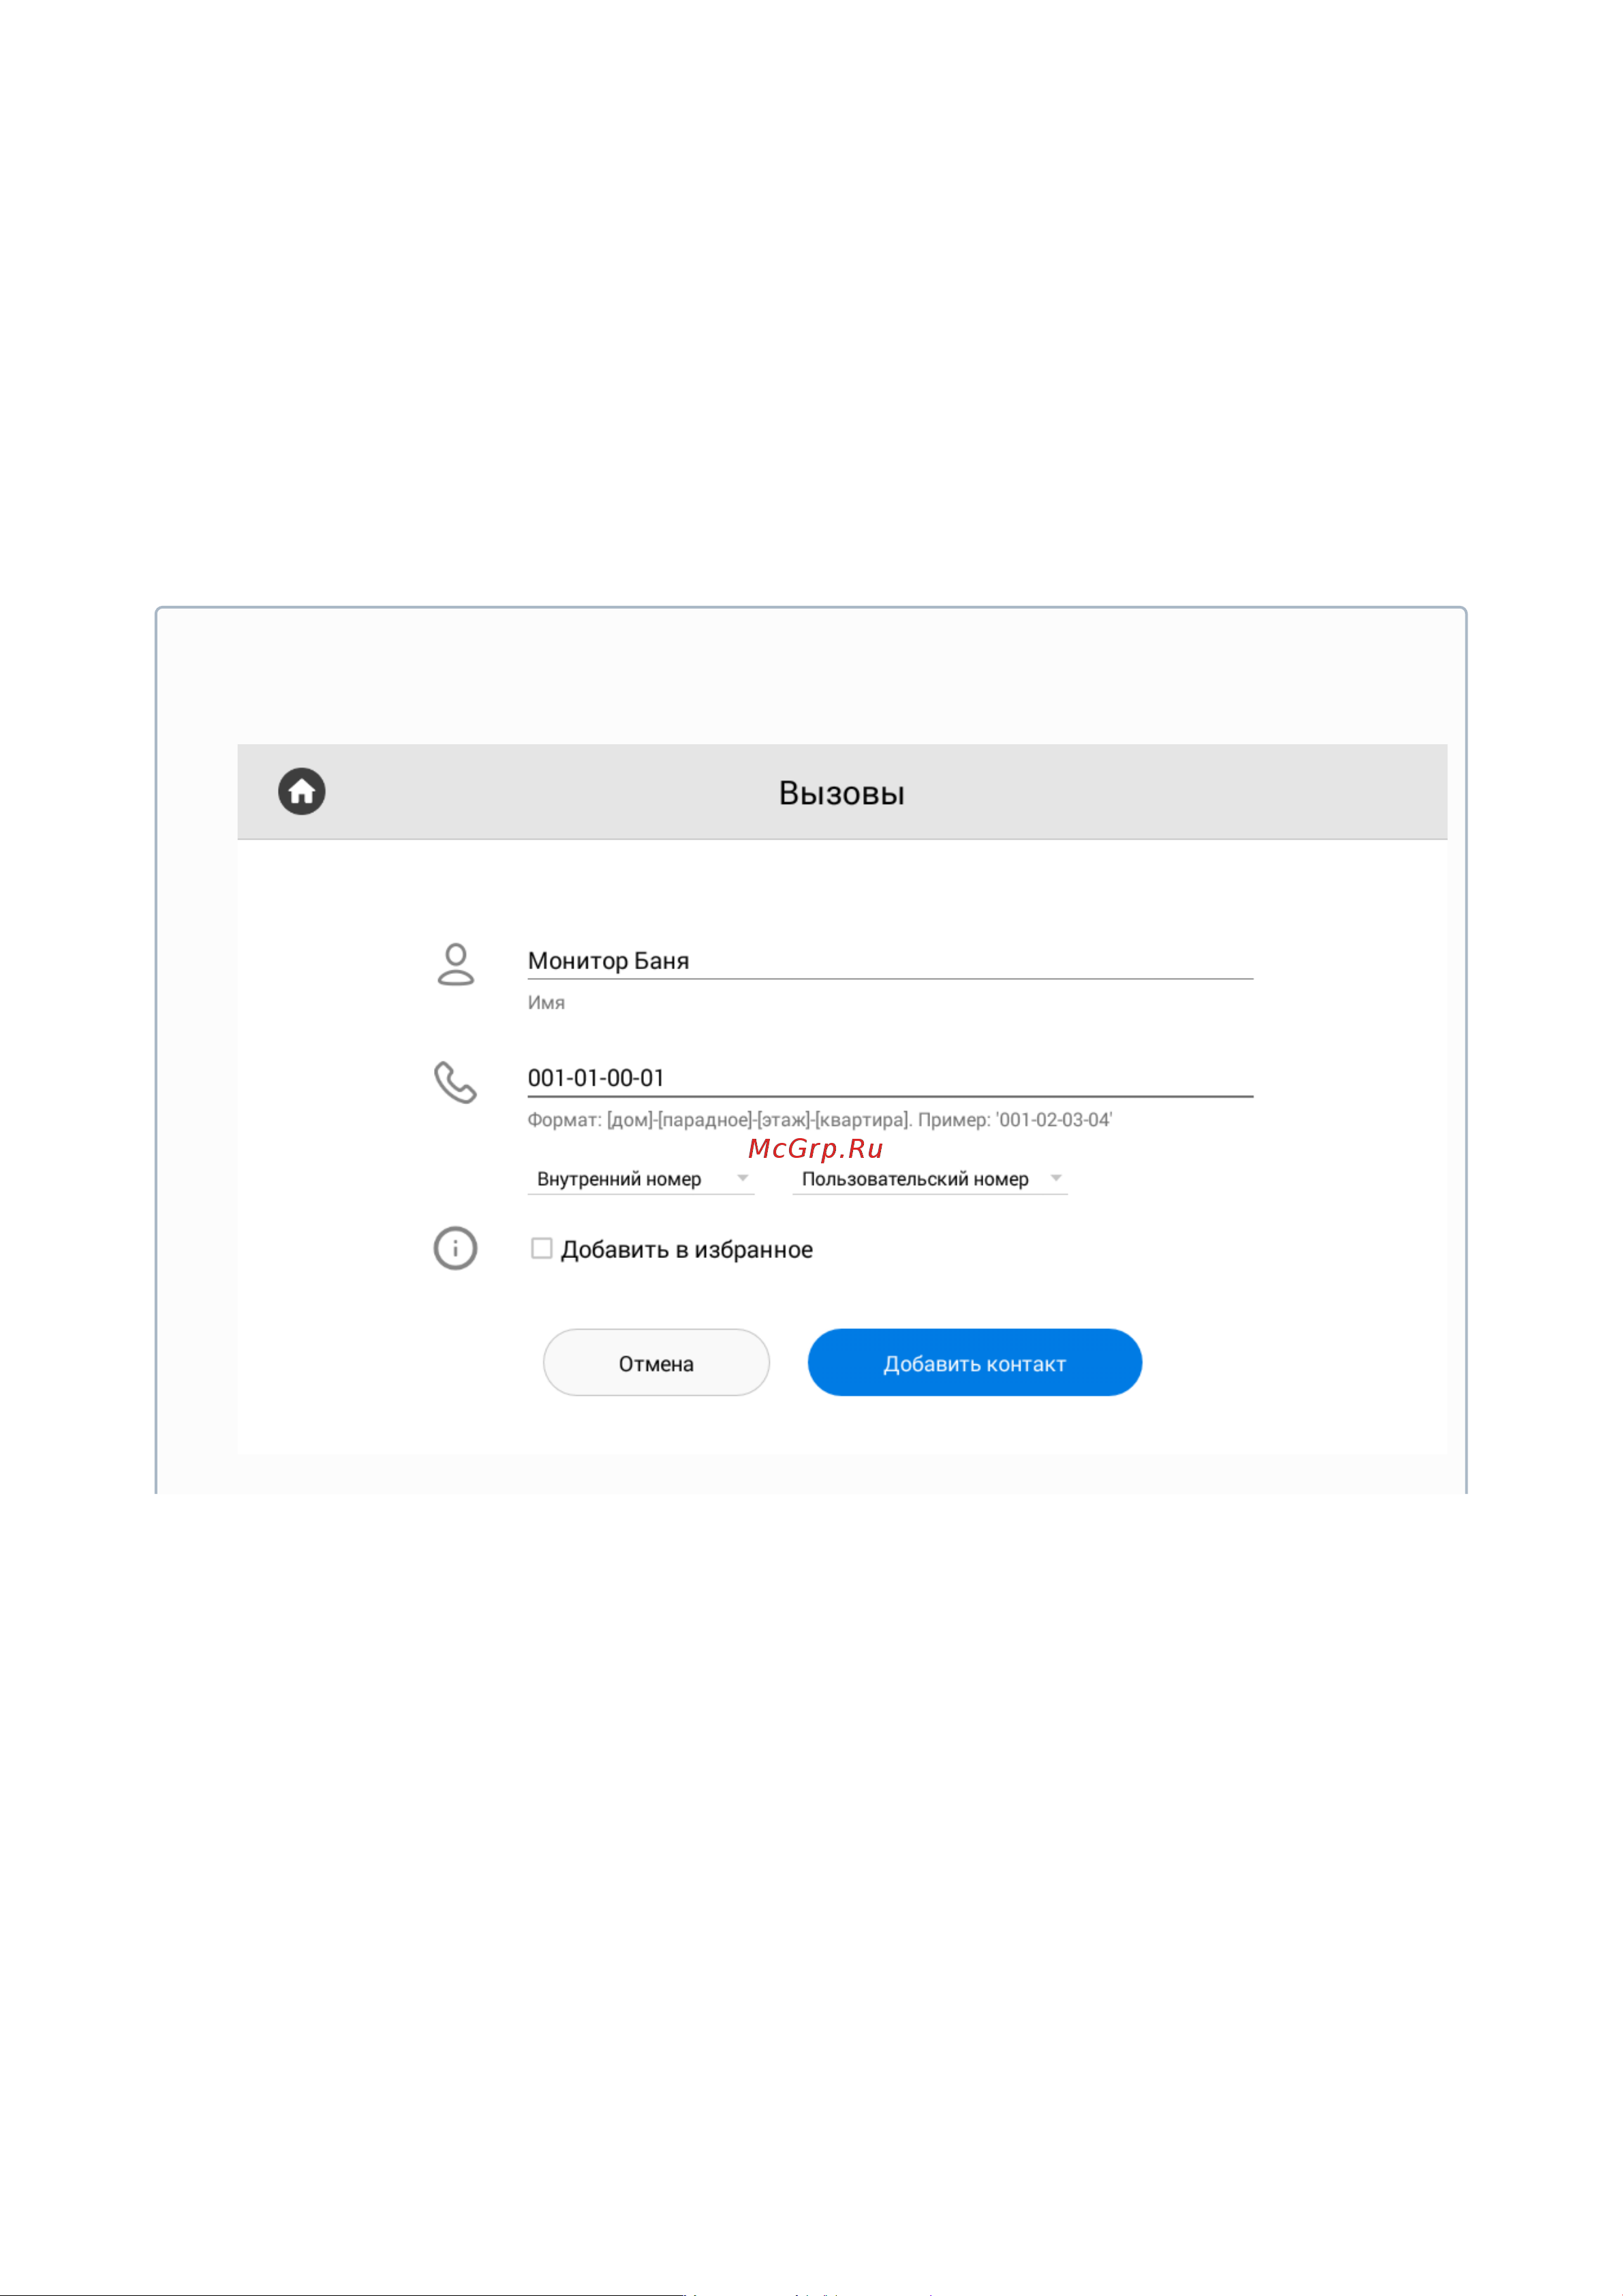Viewport: 1623px width, 2296px height.
Task: Open the 'Пользовательский номер' dropdown
Action: (x=929, y=1179)
